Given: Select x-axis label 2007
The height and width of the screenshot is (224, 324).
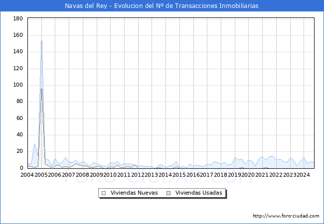Looking at the screenshot, I should [69, 175].
